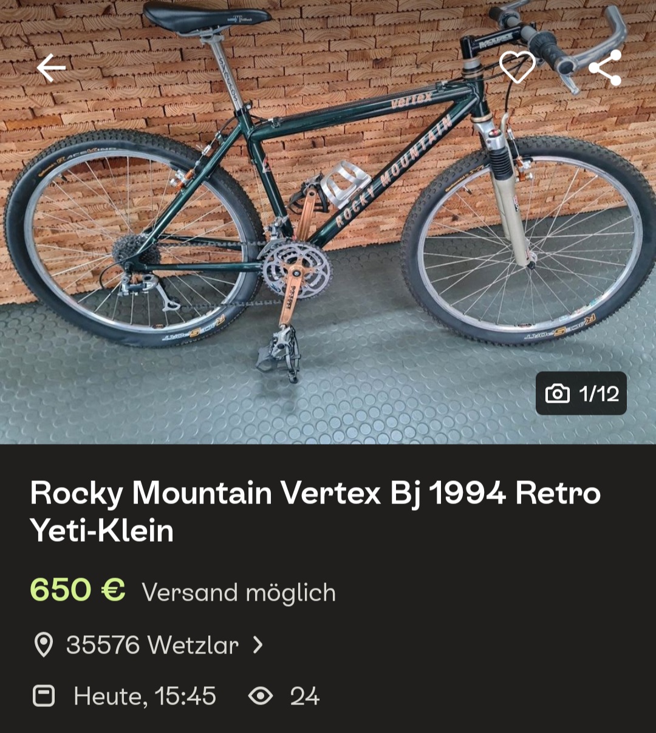The width and height of the screenshot is (656, 733).
Task: Click the view count number 24
Action: (304, 696)
